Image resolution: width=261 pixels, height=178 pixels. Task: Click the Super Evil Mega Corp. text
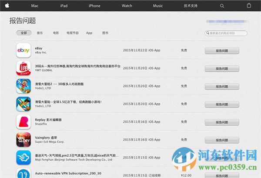click(x=50, y=142)
